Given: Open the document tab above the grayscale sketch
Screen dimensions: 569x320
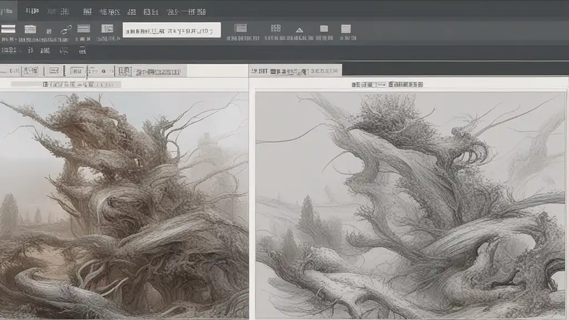Looking at the screenshot, I should click(296, 71).
